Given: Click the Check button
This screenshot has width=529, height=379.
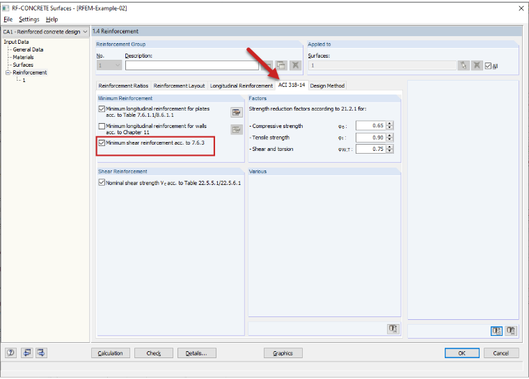Looking at the screenshot, I should tap(154, 353).
